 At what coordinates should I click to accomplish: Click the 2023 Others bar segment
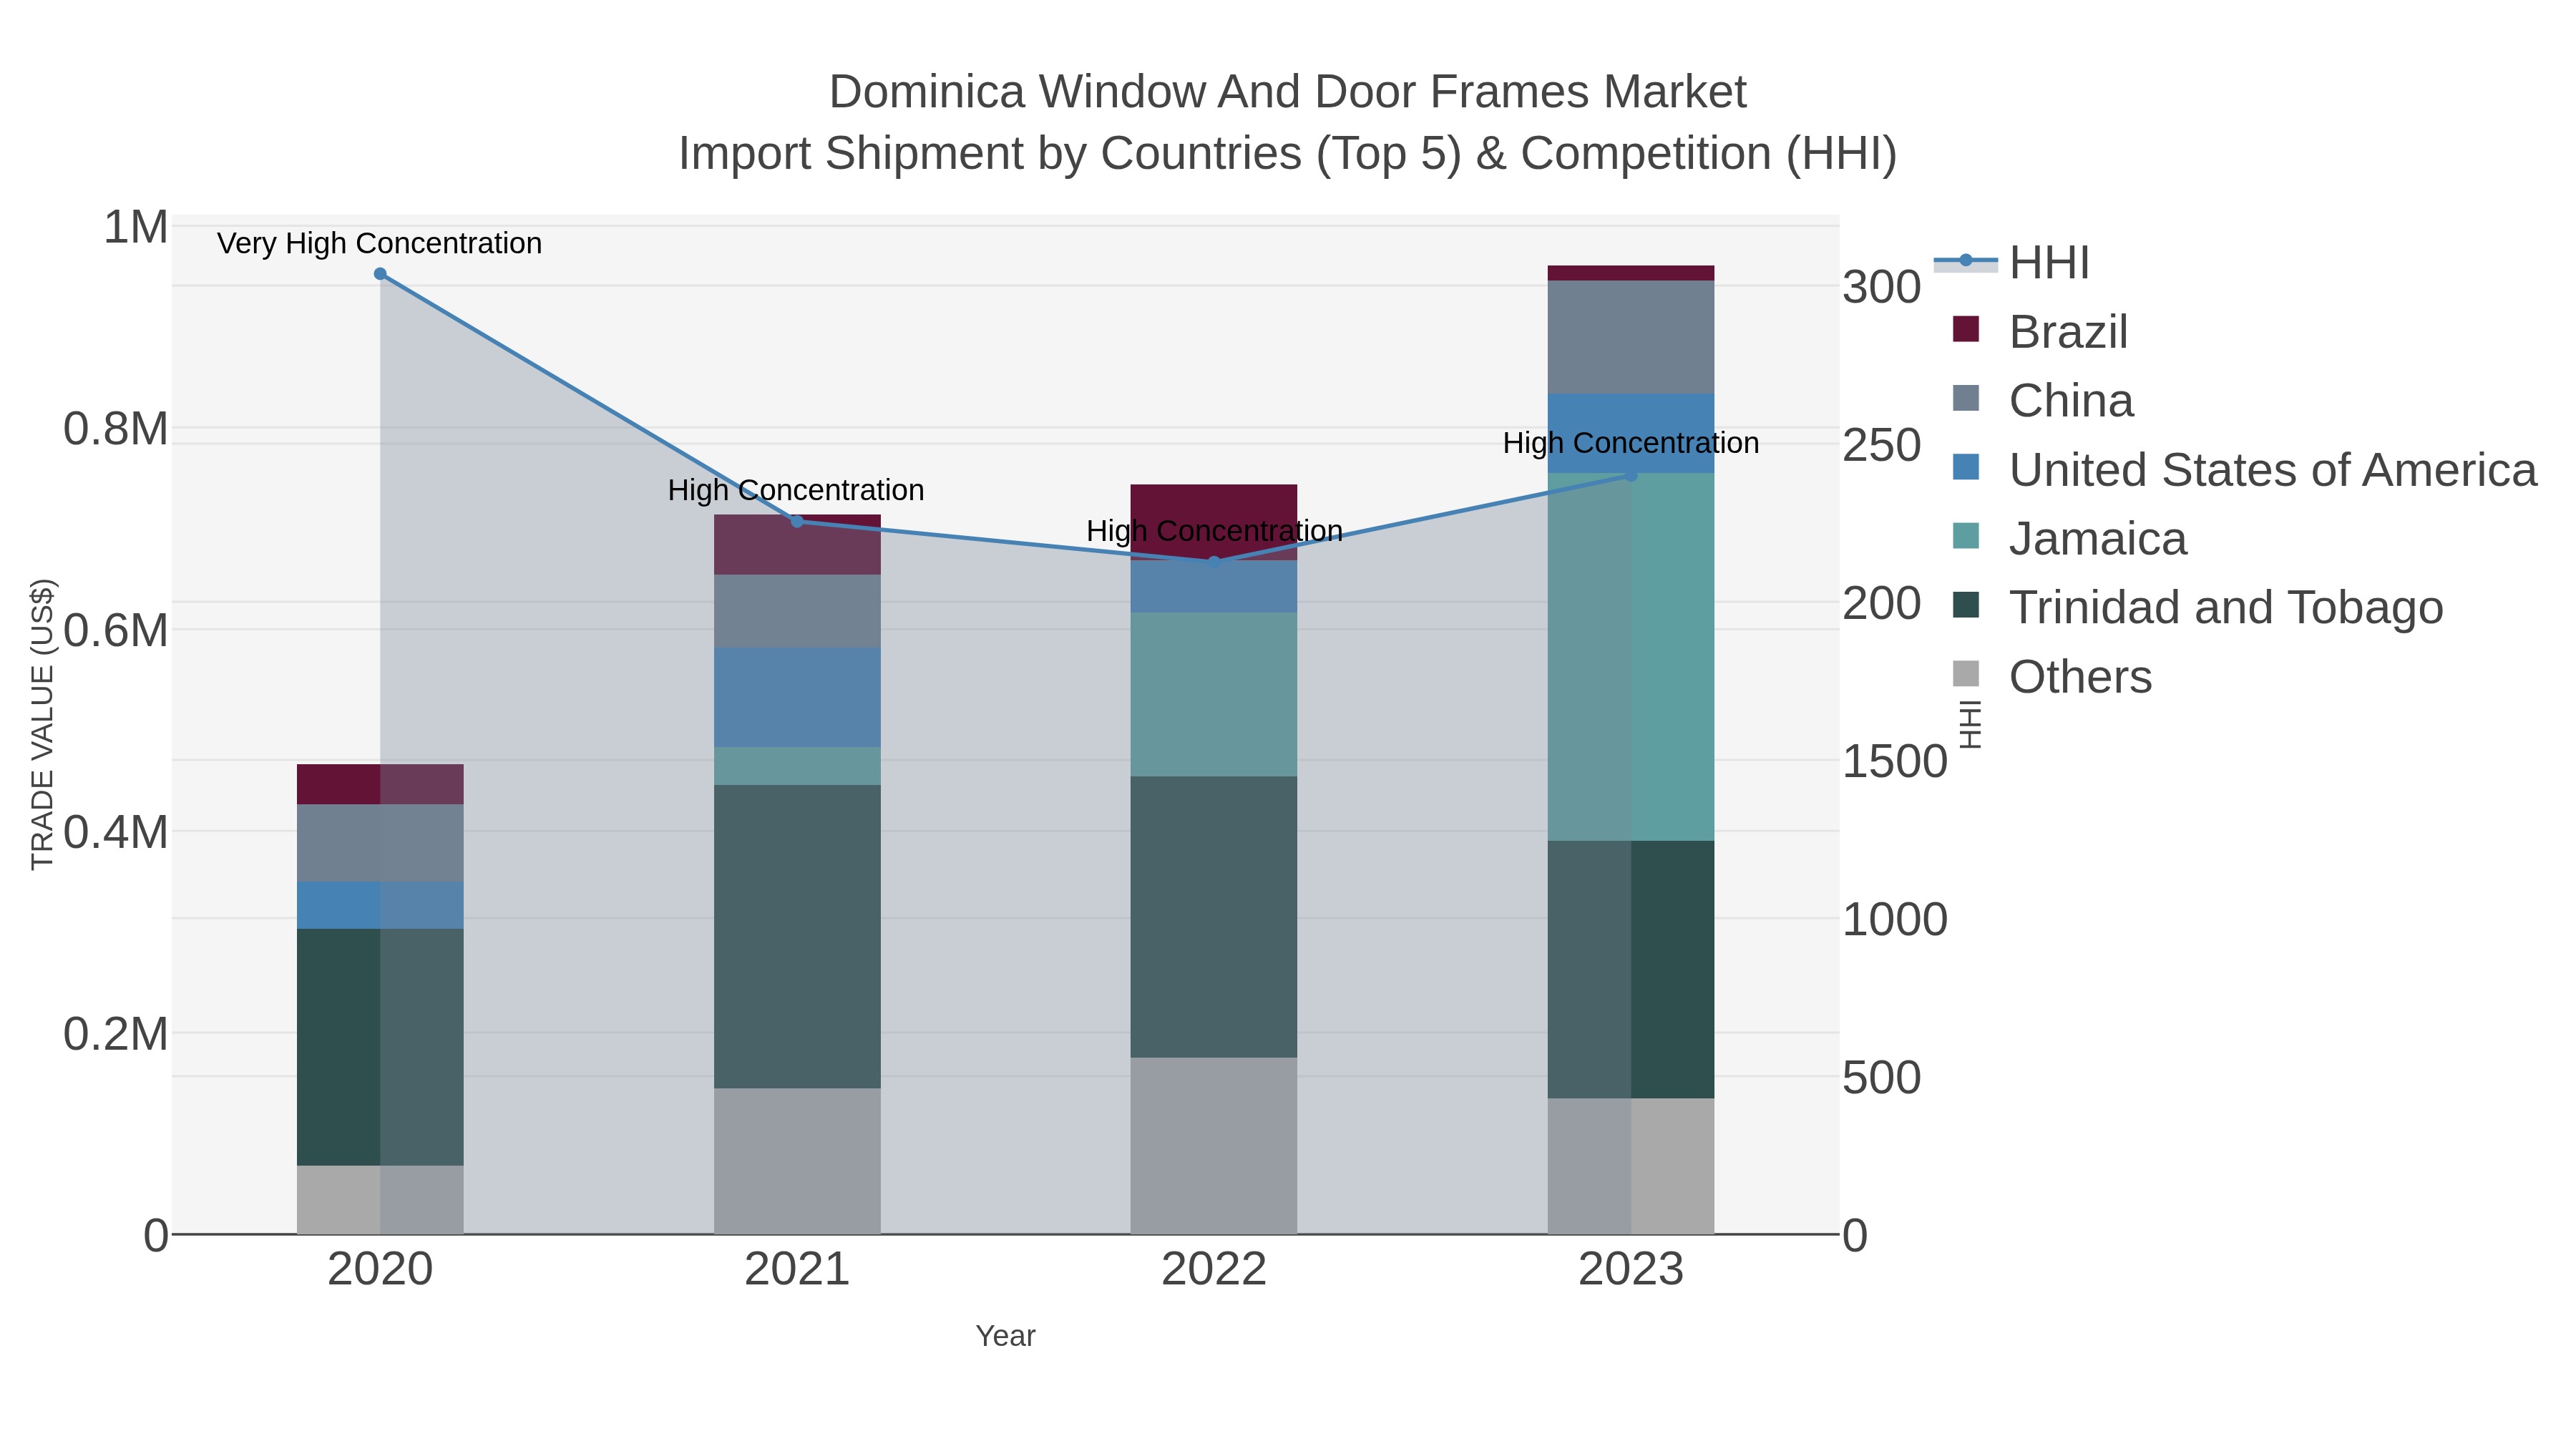click(1631, 1166)
